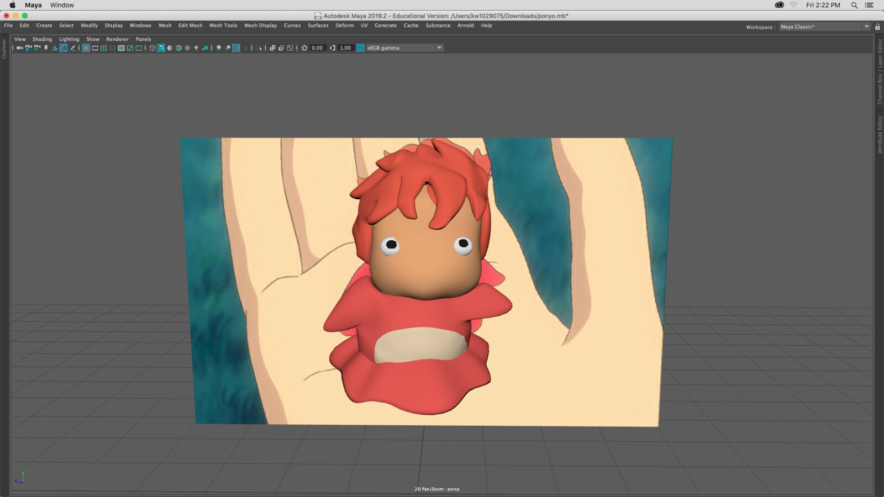884x497 pixels.
Task: Open the sRGB gamma view transform dropdown
Action: coord(404,48)
